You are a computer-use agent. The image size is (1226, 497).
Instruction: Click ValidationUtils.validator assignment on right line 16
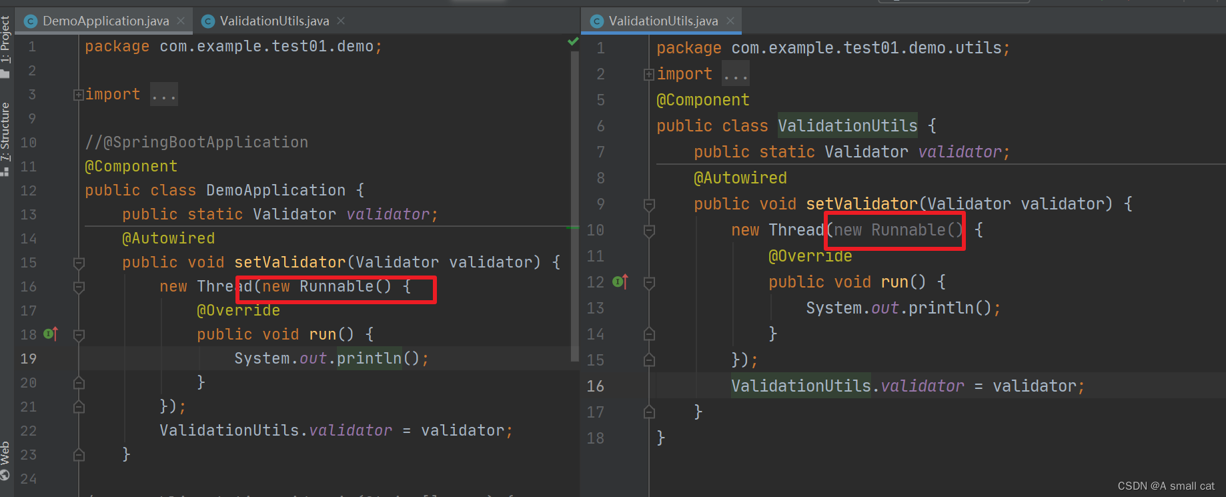point(908,386)
